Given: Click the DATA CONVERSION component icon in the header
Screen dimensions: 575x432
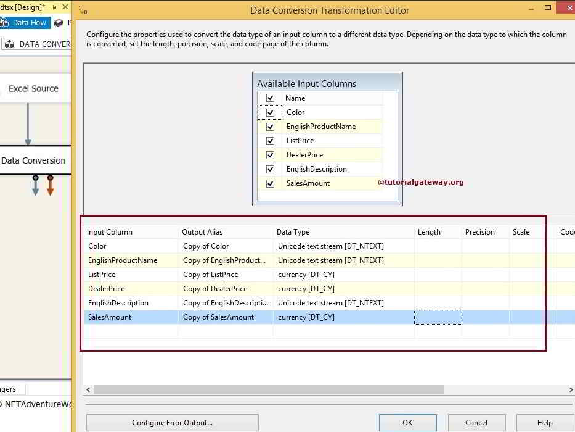Looking at the screenshot, I should pyautogui.click(x=9, y=44).
